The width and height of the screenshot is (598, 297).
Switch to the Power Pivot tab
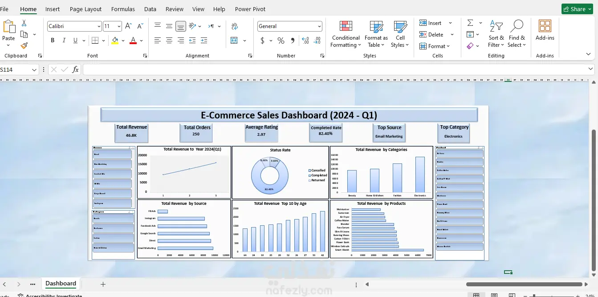click(x=249, y=9)
